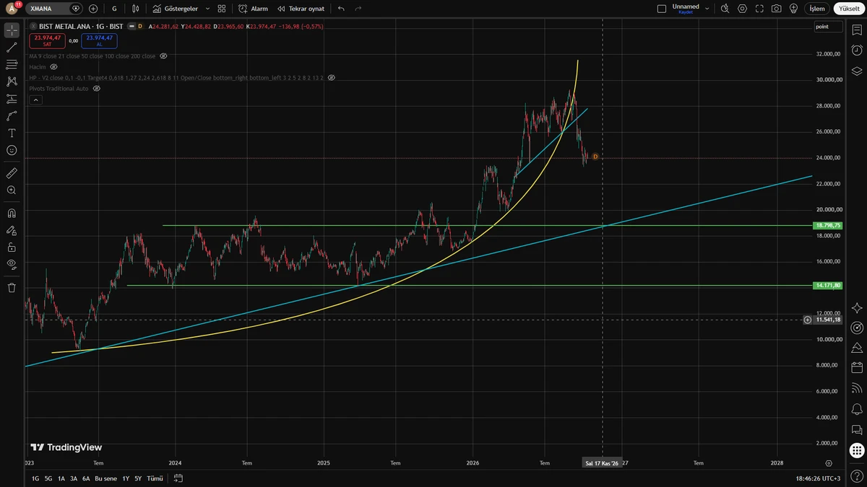
Task: Open the alerts panel in right sidebar
Action: (x=857, y=51)
